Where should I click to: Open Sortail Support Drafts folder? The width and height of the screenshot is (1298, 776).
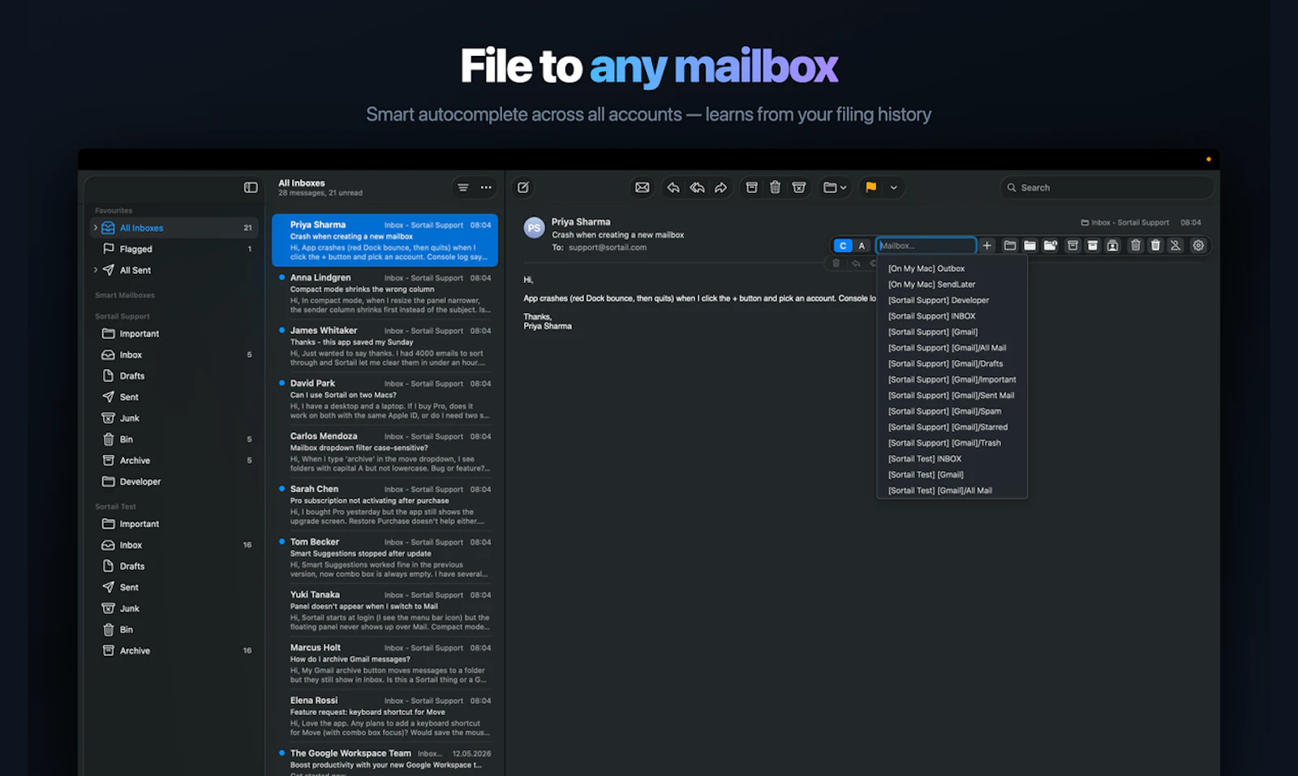coord(174,375)
